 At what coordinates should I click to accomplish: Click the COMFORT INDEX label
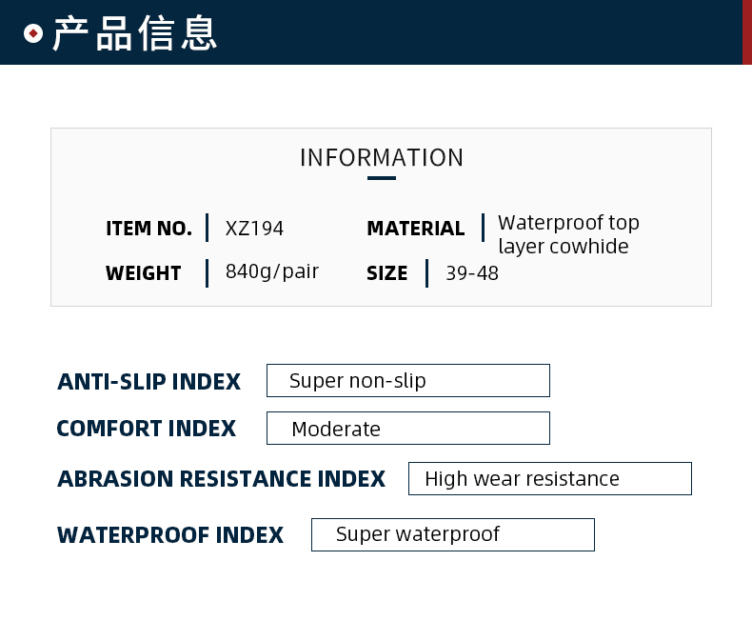coord(146,429)
